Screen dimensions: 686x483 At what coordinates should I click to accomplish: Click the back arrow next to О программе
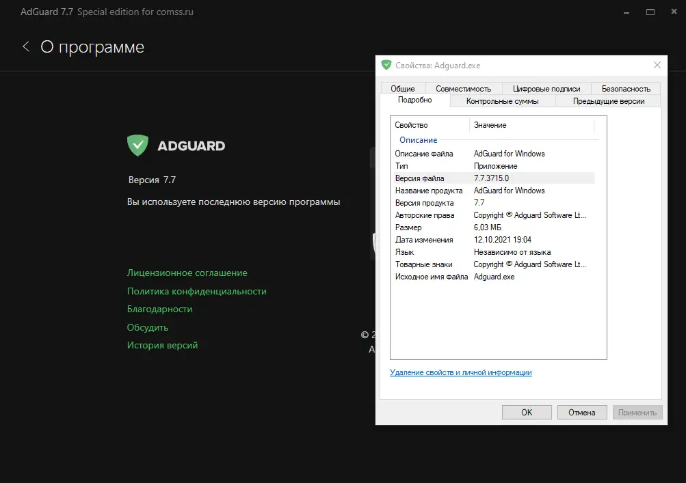tap(26, 46)
